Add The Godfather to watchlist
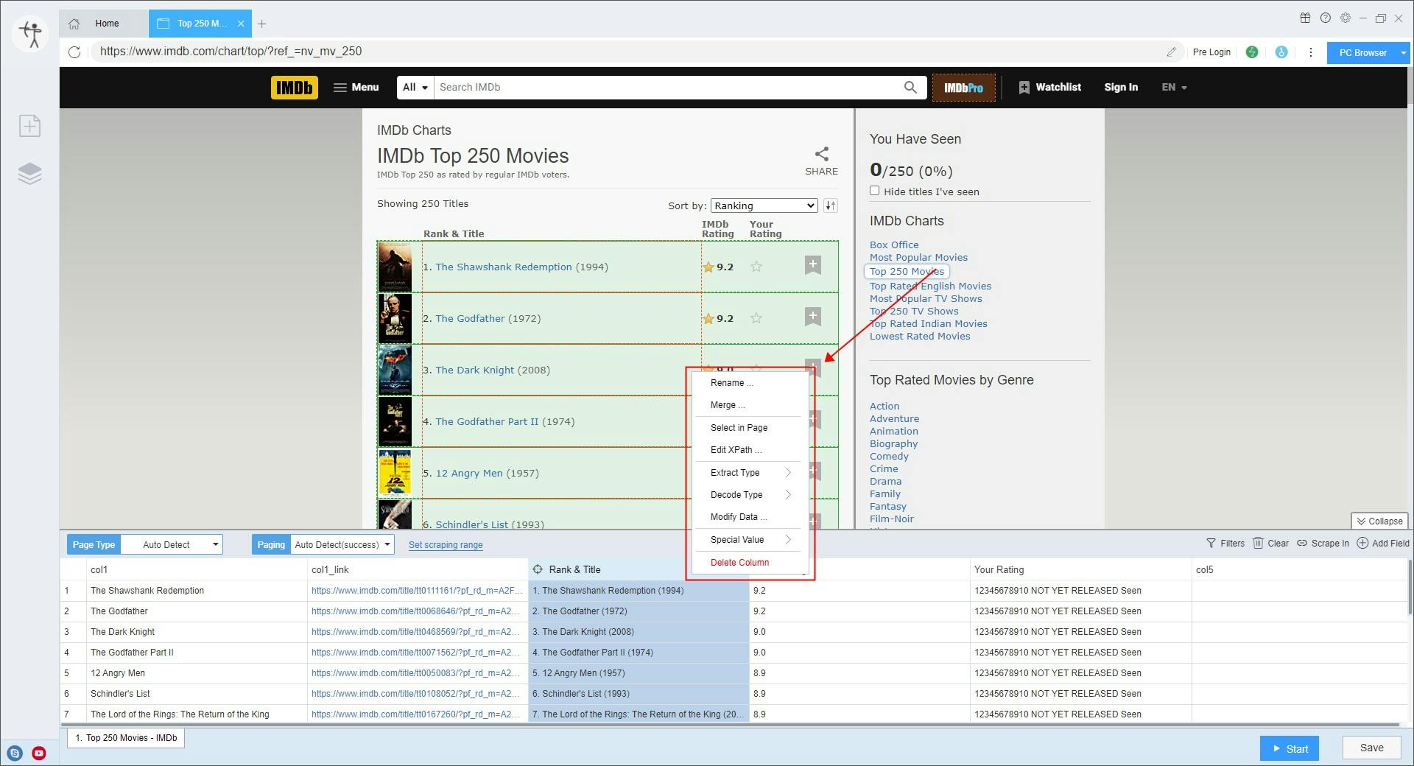This screenshot has width=1414, height=766. pos(812,317)
